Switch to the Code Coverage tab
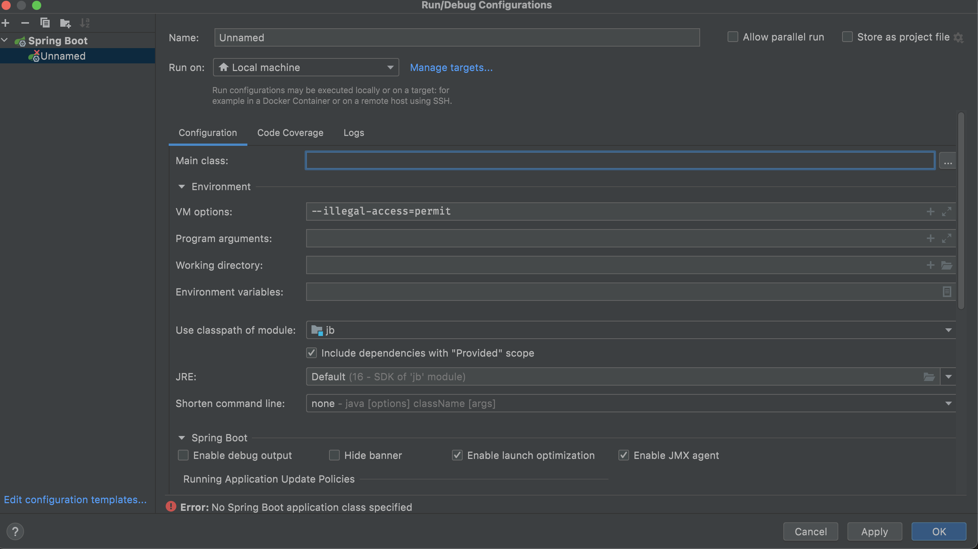 (x=290, y=133)
